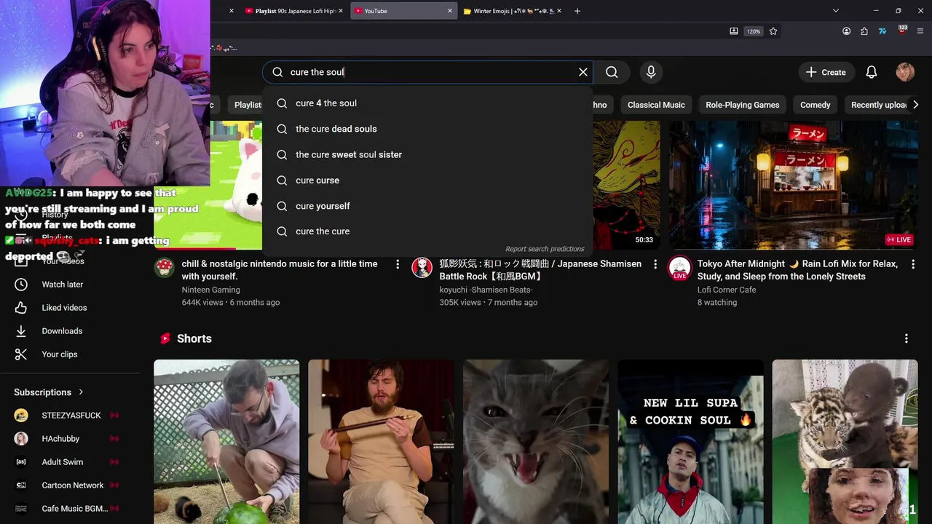Click 'Tokyo After Midnight' video title
The height and width of the screenshot is (524, 932).
(x=797, y=270)
